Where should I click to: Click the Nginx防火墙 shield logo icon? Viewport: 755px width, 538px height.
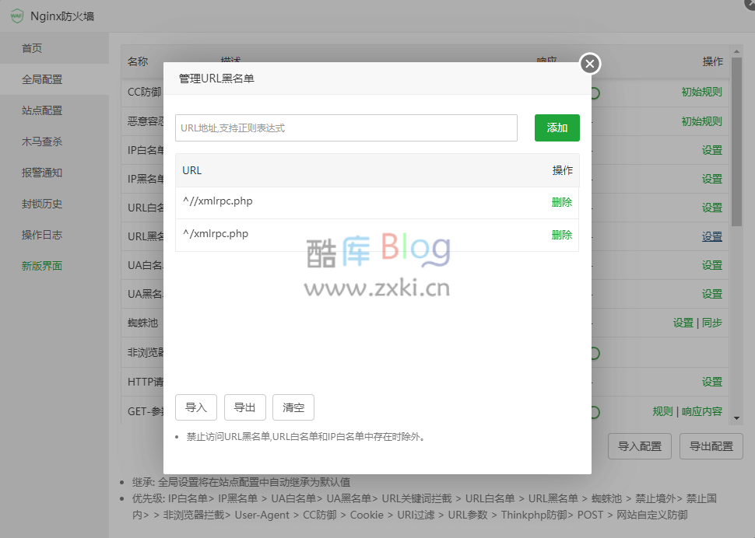tap(16, 16)
